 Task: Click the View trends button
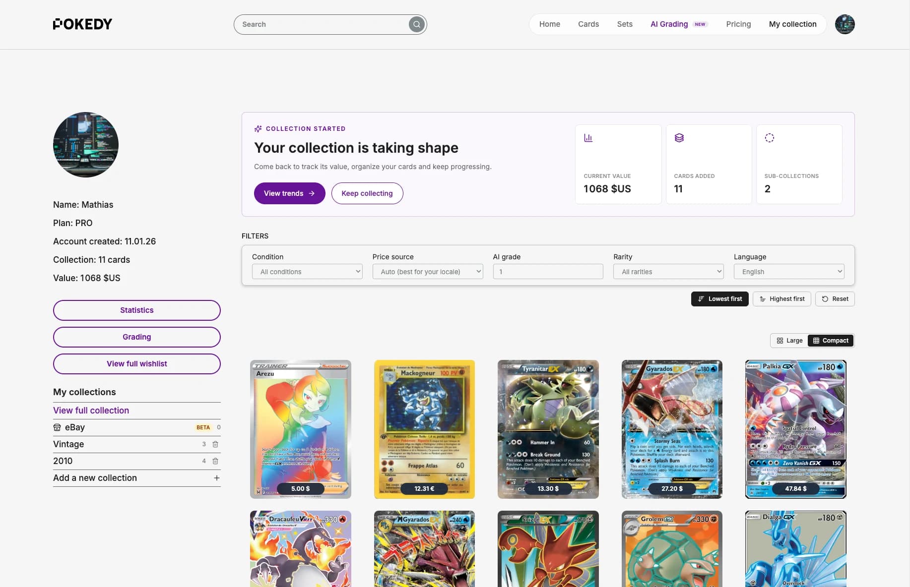[290, 193]
